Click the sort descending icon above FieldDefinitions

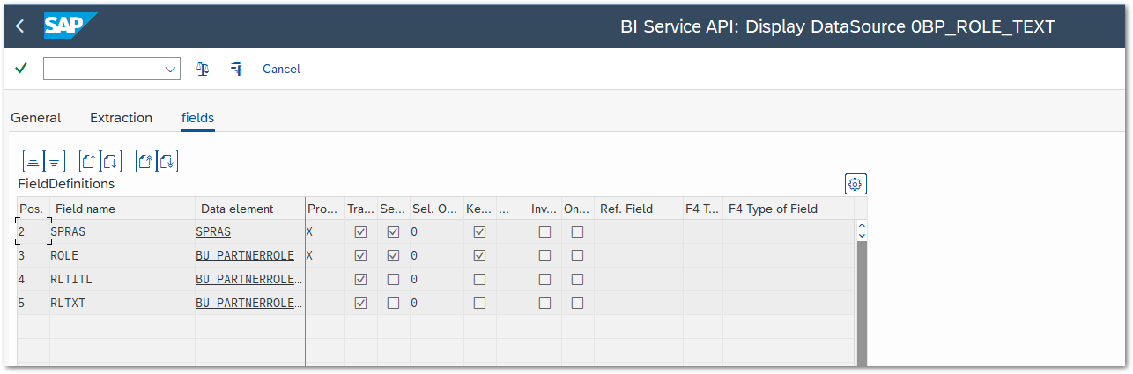[x=55, y=161]
